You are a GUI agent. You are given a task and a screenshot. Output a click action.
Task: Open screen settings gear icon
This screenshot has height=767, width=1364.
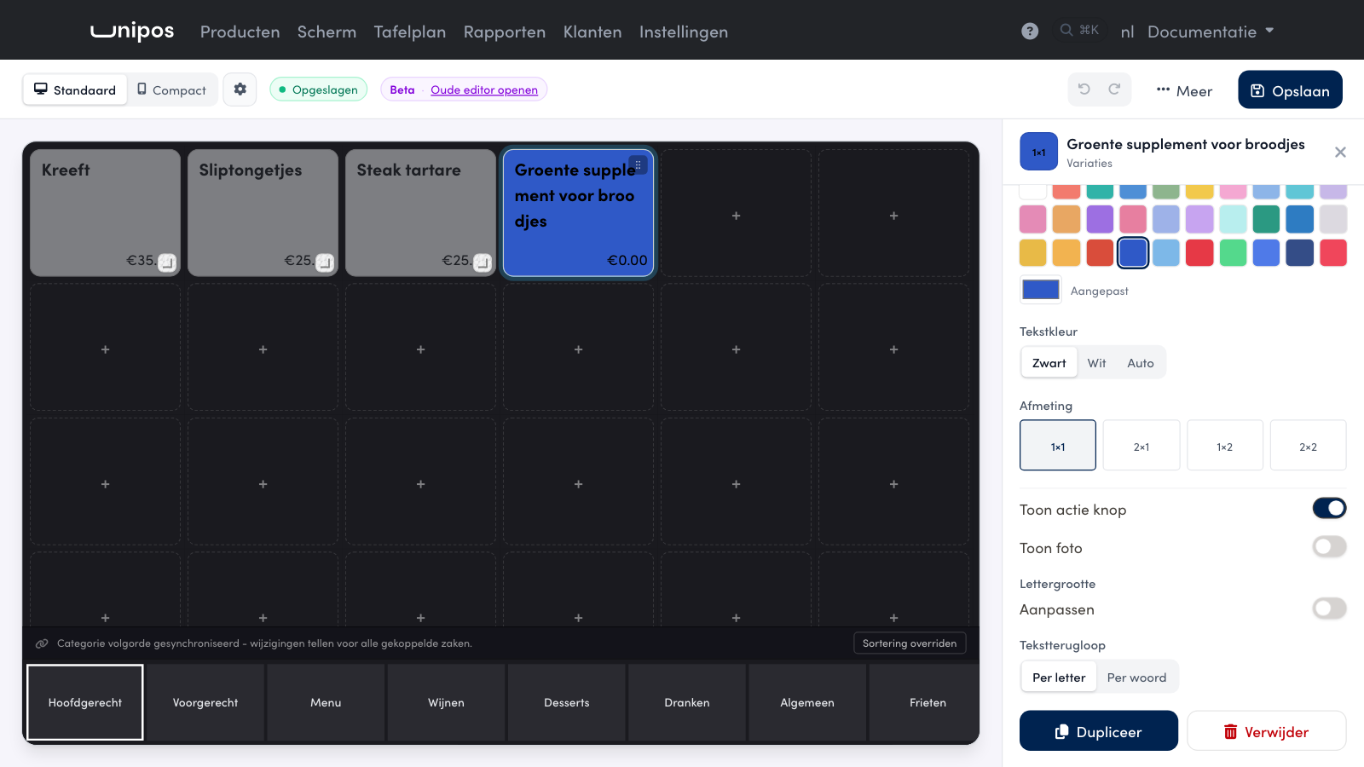[240, 89]
